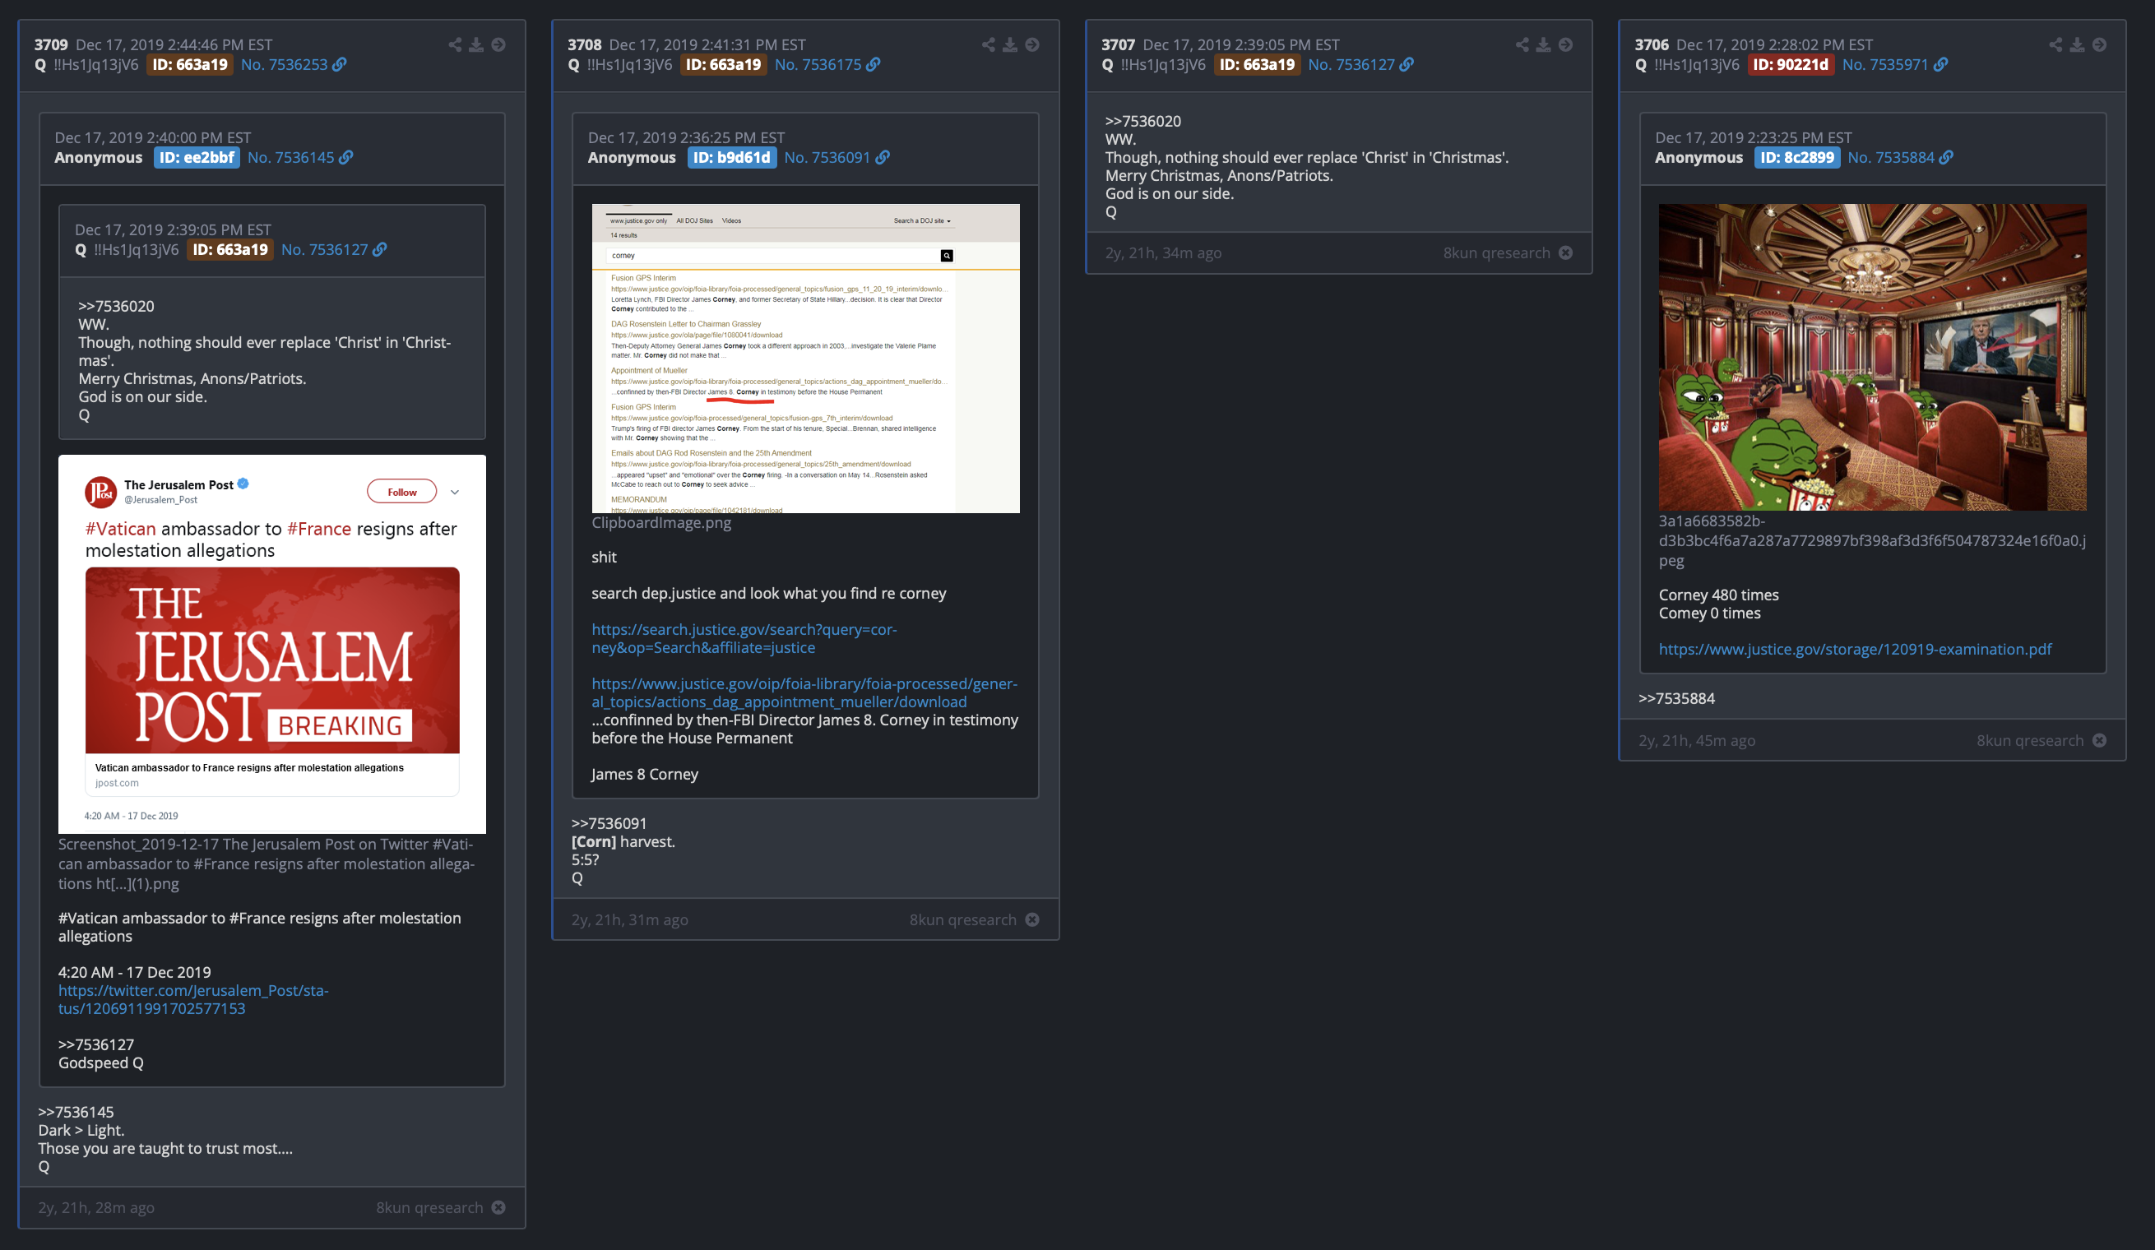Click arrow circle icon on post 3707
The height and width of the screenshot is (1250, 2155).
tap(1566, 44)
